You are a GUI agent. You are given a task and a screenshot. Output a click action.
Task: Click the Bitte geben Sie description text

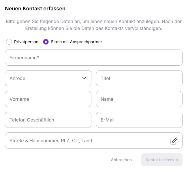[x=94, y=25]
